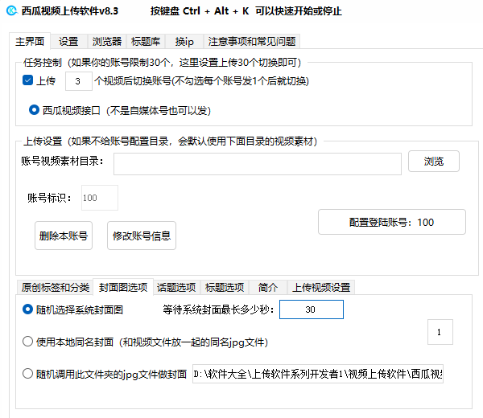Open the 设置 tab
483x418 pixels.
(x=68, y=41)
